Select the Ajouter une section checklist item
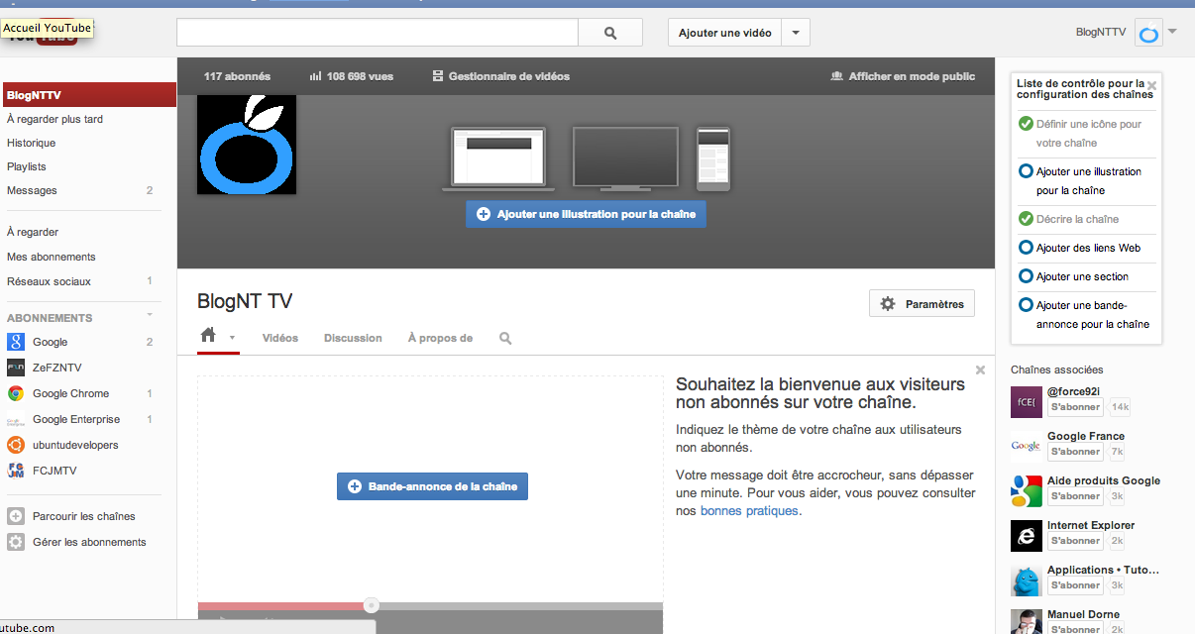Image resolution: width=1195 pixels, height=634 pixels. tap(1082, 276)
